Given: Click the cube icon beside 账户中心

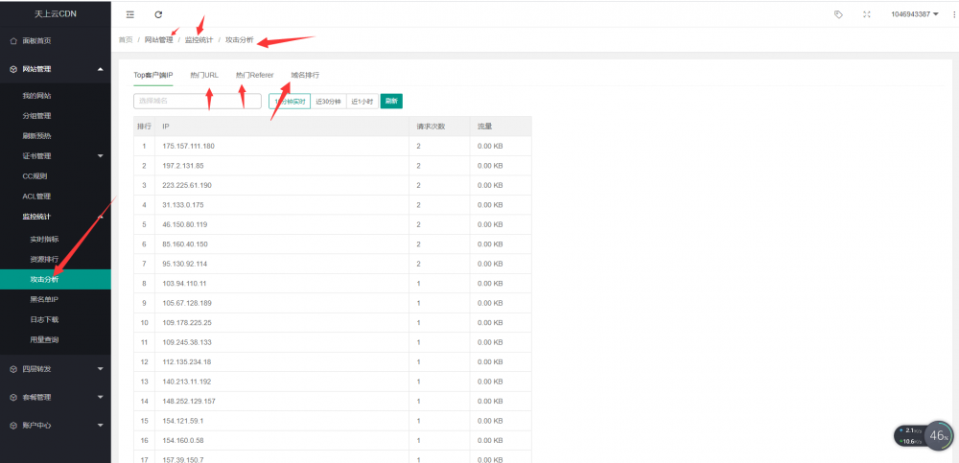Looking at the screenshot, I should pos(12,425).
